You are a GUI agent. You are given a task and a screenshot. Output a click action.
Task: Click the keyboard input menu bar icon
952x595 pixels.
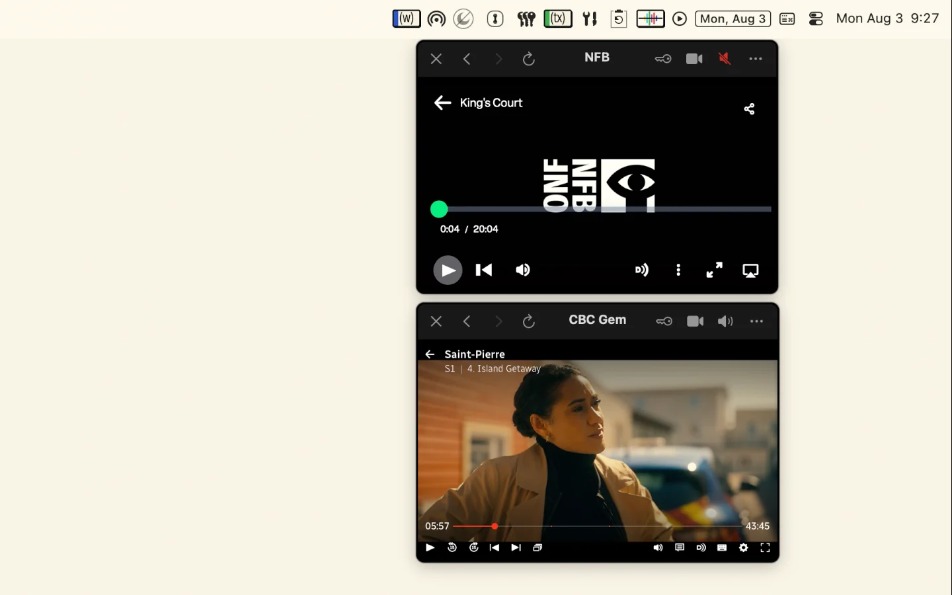pos(787,19)
